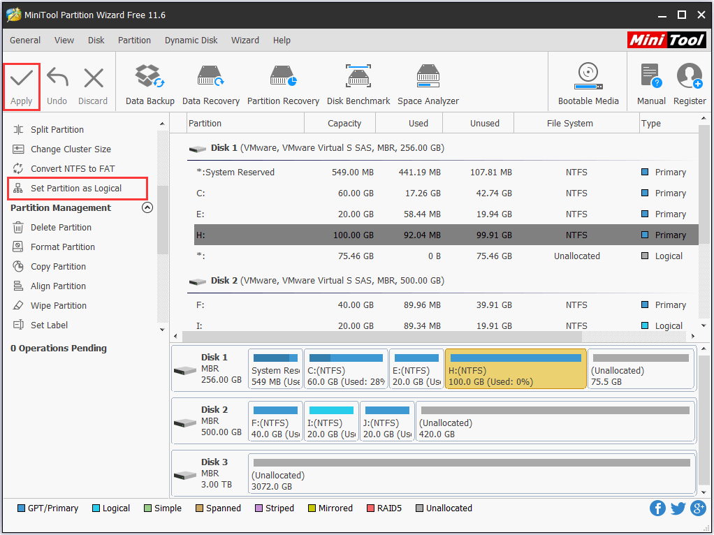The width and height of the screenshot is (714, 535).
Task: Click C:(NTFS) block in Disk 1 map
Action: (x=346, y=369)
